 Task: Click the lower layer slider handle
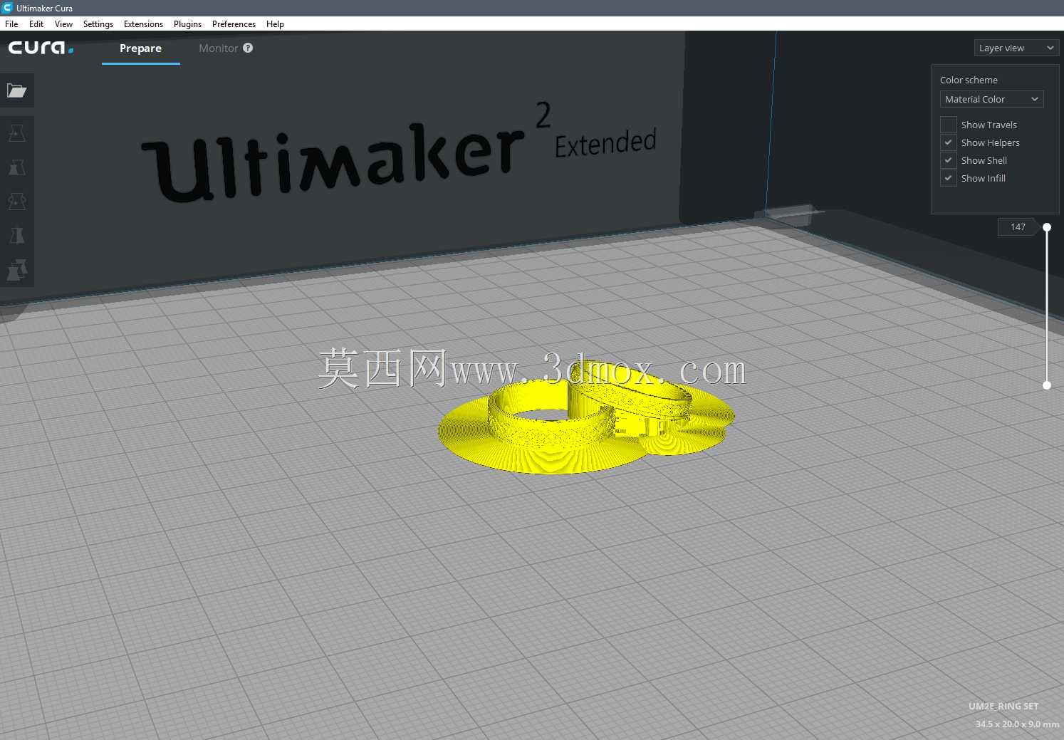coord(1047,385)
